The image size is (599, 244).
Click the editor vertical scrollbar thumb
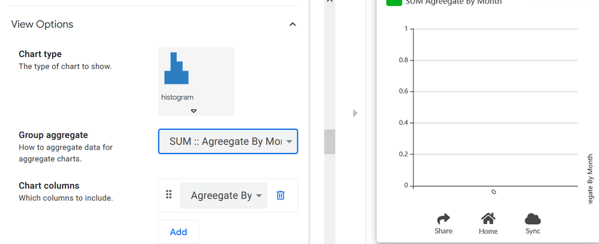pyautogui.click(x=330, y=141)
